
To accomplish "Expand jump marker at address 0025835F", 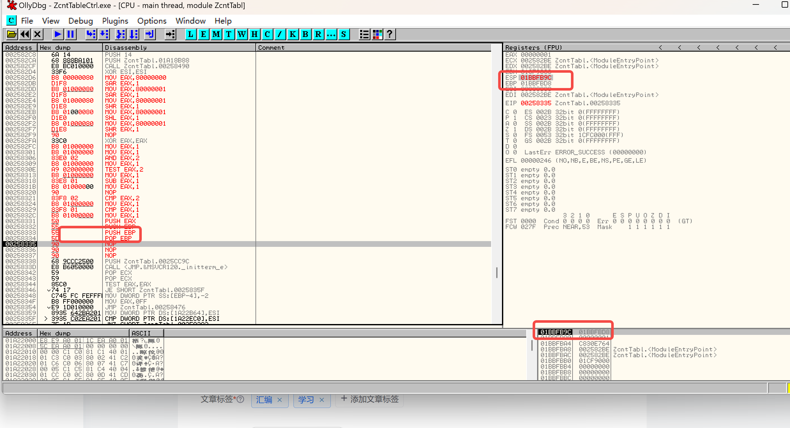I will [x=46, y=319].
